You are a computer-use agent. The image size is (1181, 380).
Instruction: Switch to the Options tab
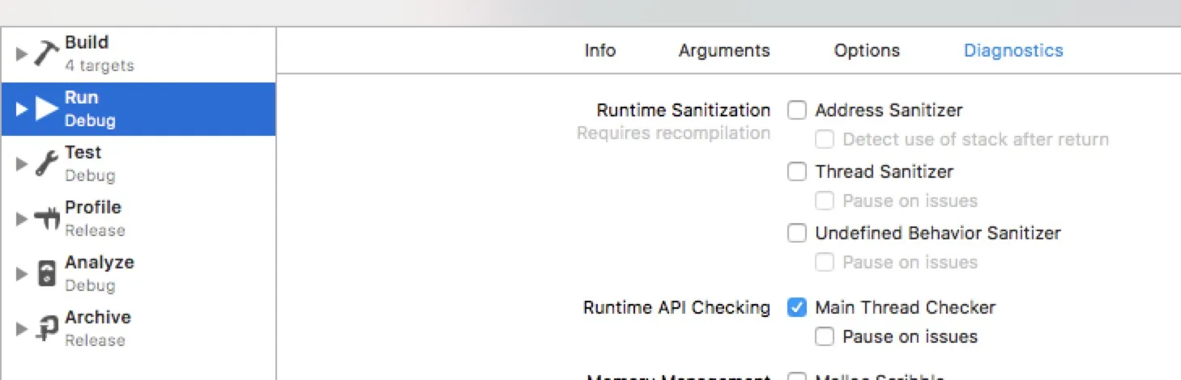pyautogui.click(x=867, y=50)
